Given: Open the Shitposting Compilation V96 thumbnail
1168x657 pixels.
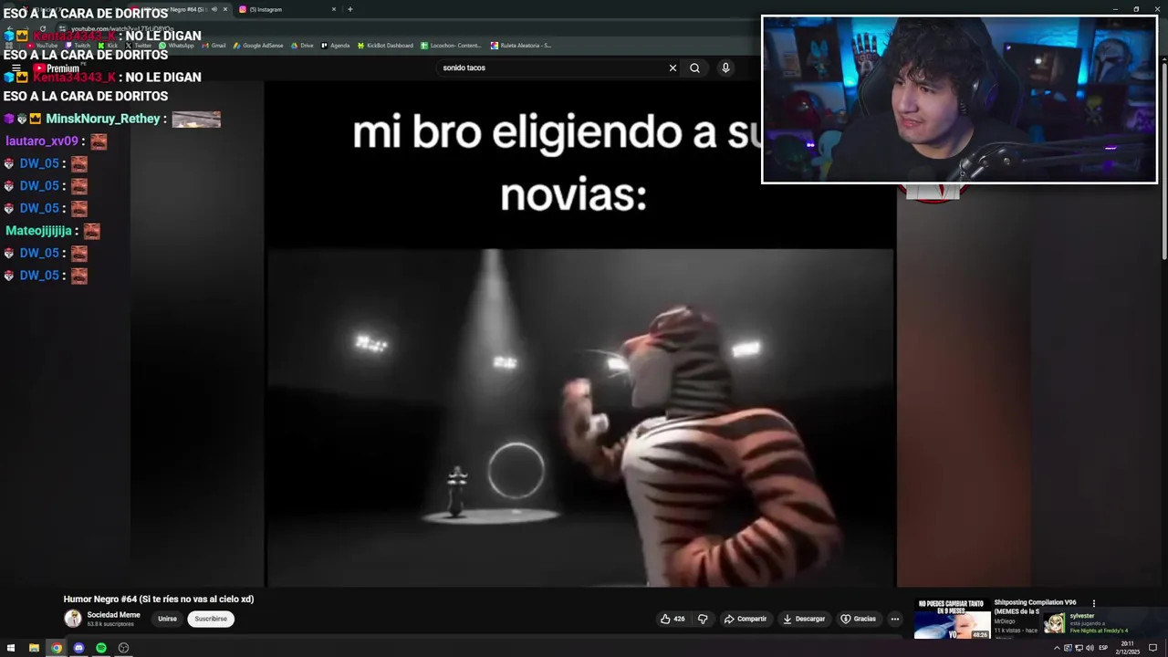Looking at the screenshot, I should (x=952, y=619).
